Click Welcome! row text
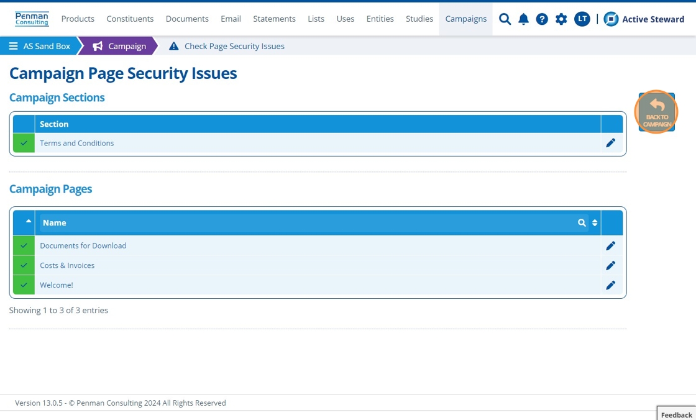Screen dimensions: 696x420 point(57,285)
